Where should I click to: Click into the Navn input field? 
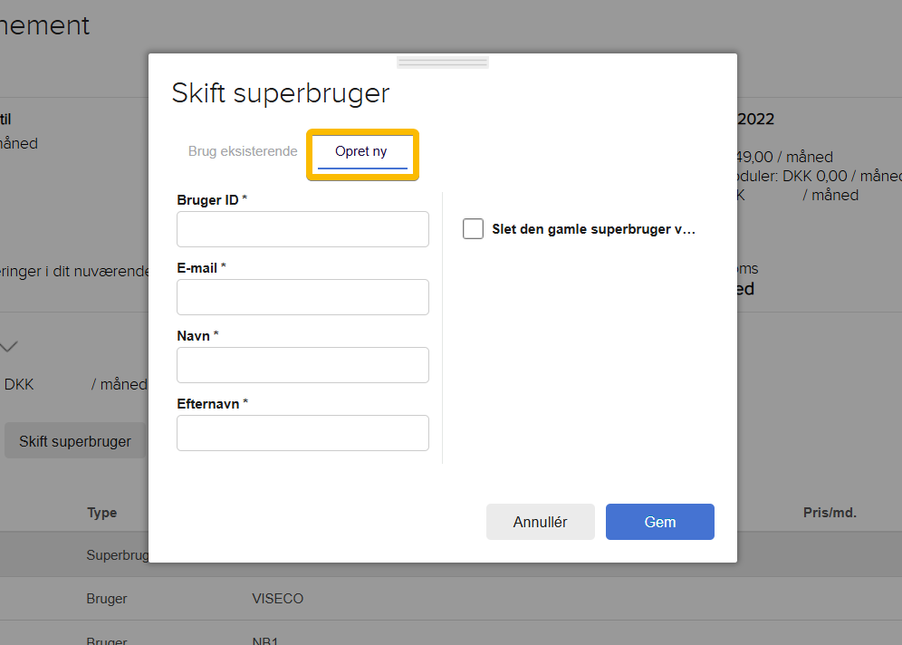[x=302, y=365]
